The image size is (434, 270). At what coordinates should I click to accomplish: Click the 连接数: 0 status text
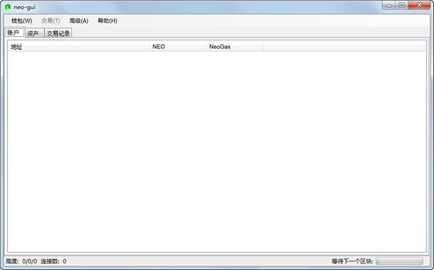(x=54, y=261)
